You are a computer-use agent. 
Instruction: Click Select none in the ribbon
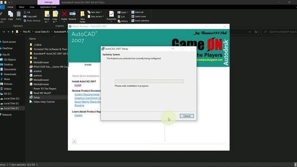click(139, 17)
